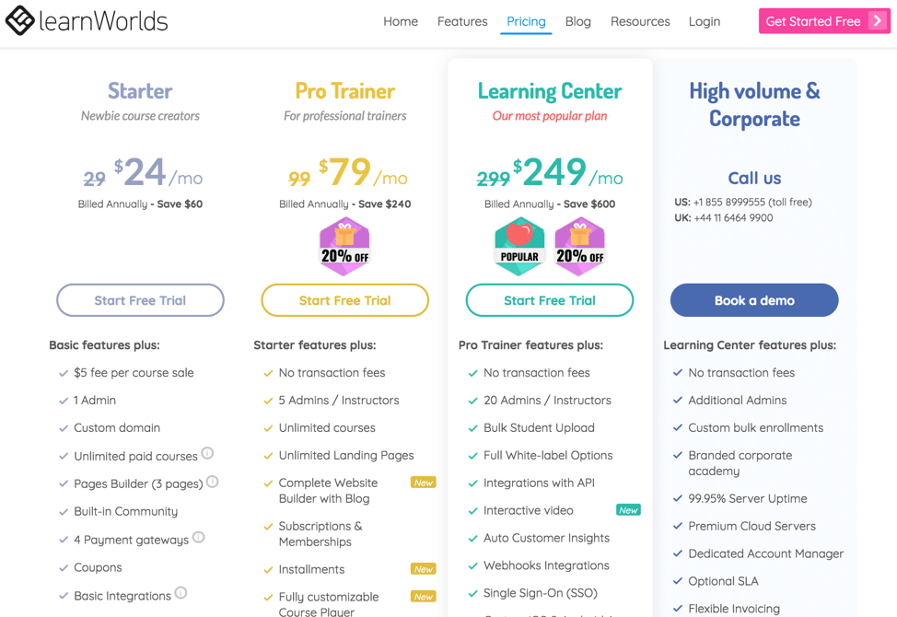Click the Login link
The width and height of the screenshot is (897, 617).
[x=705, y=22]
